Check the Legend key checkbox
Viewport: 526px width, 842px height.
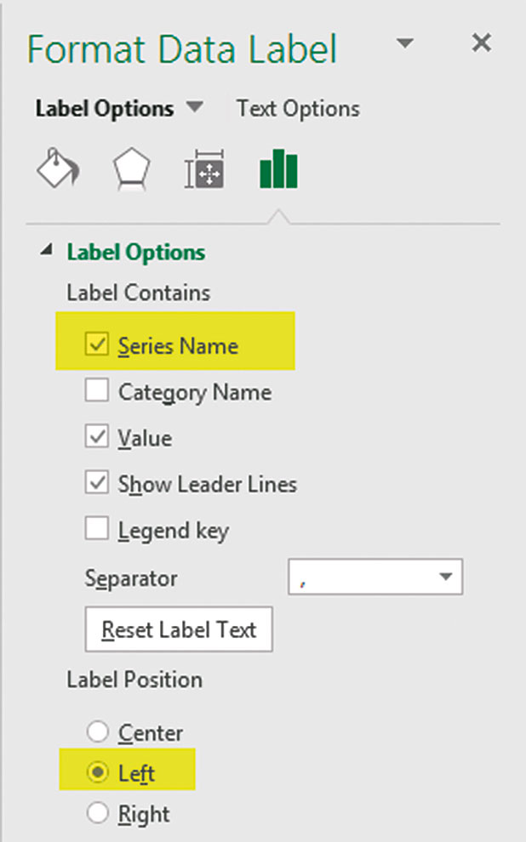(97, 530)
